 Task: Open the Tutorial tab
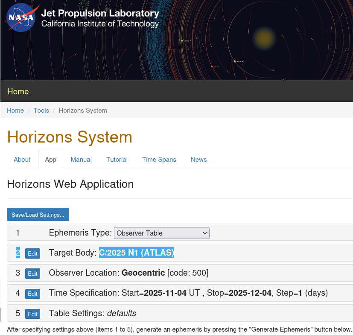point(117,160)
